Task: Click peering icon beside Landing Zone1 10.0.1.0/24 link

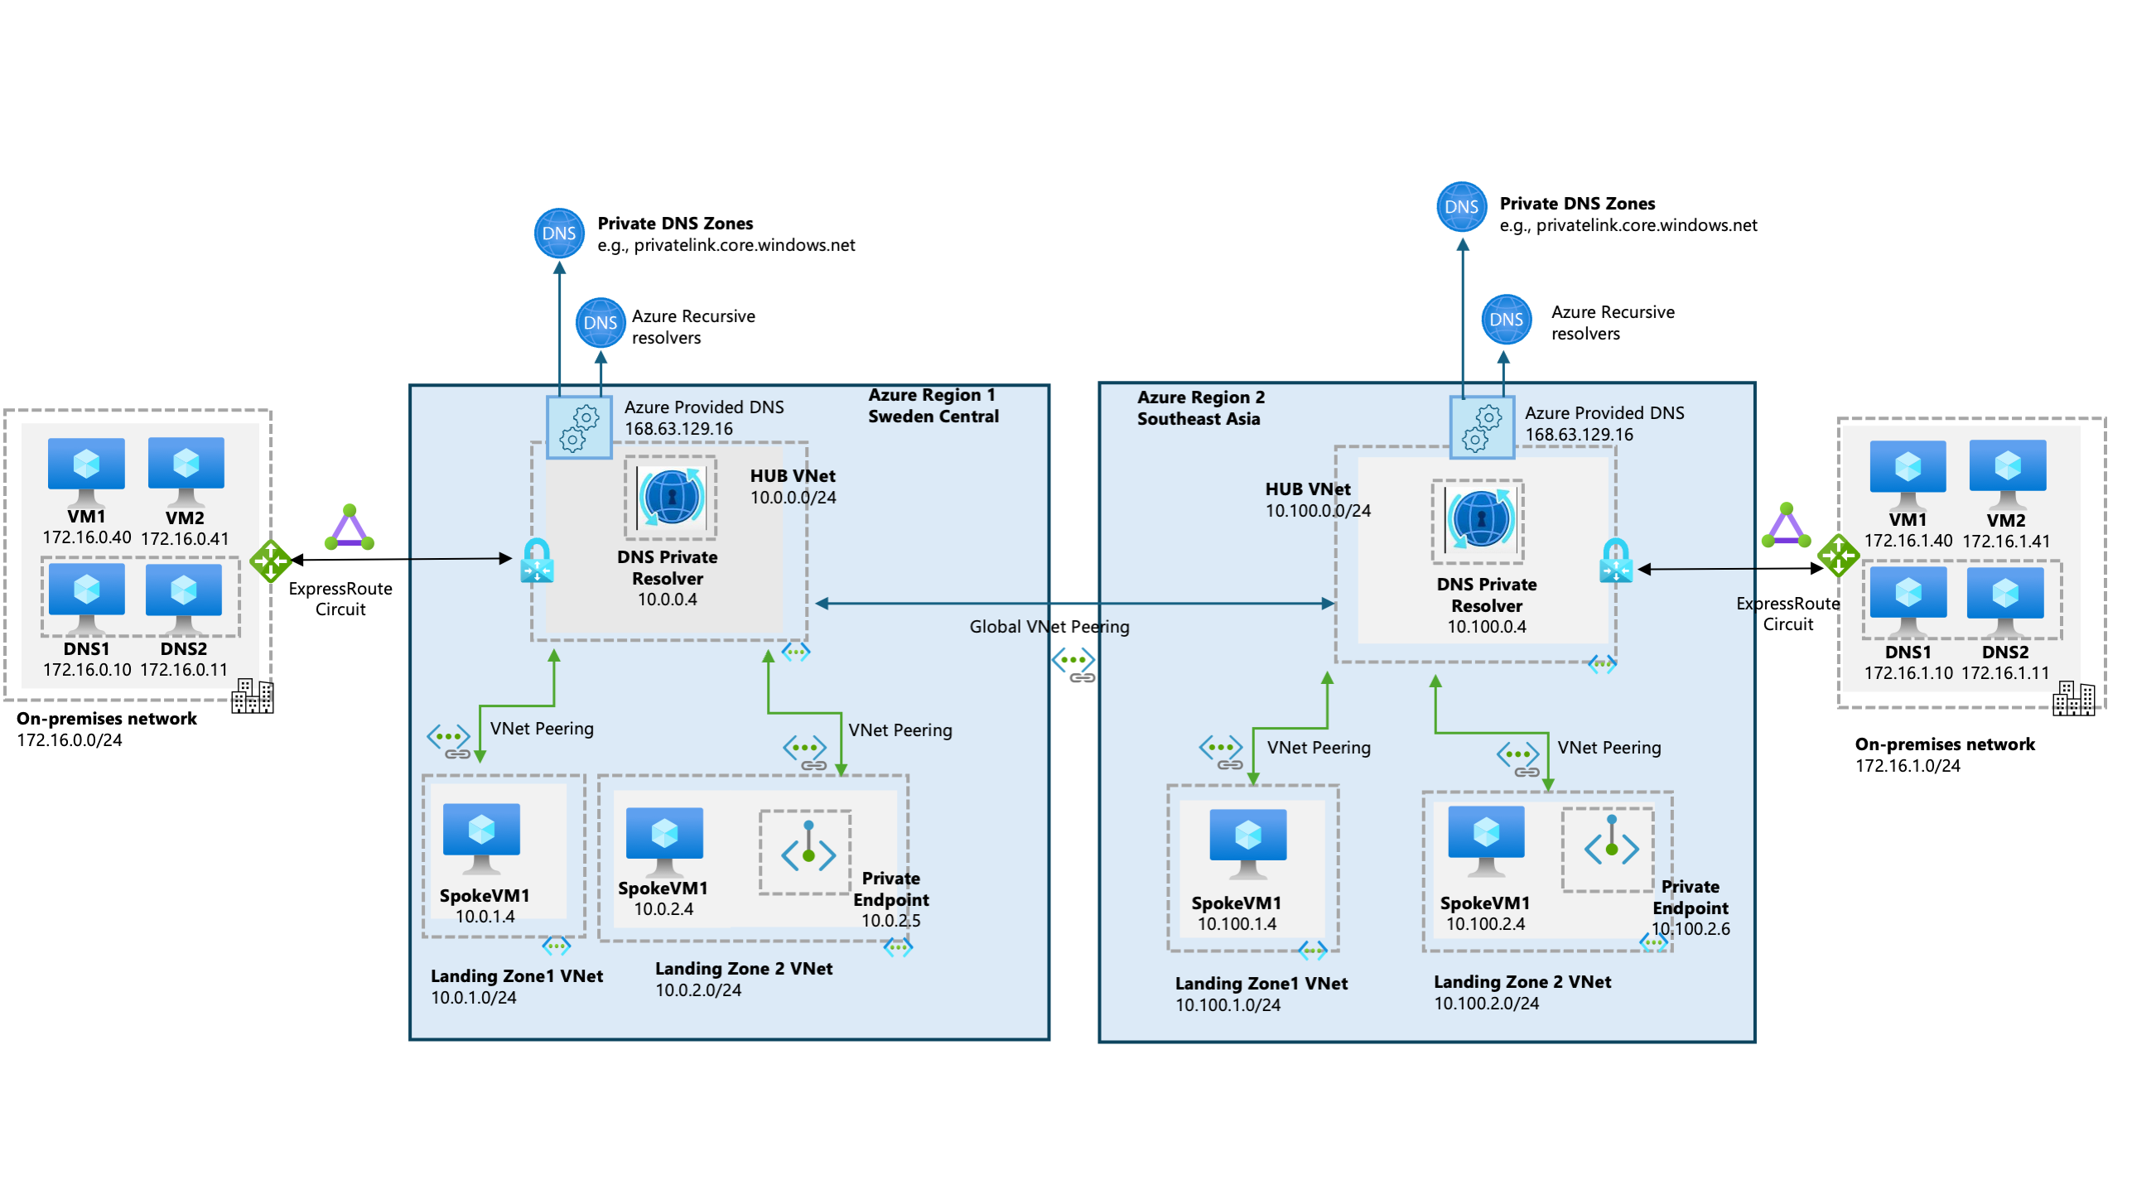Action: pos(449,741)
